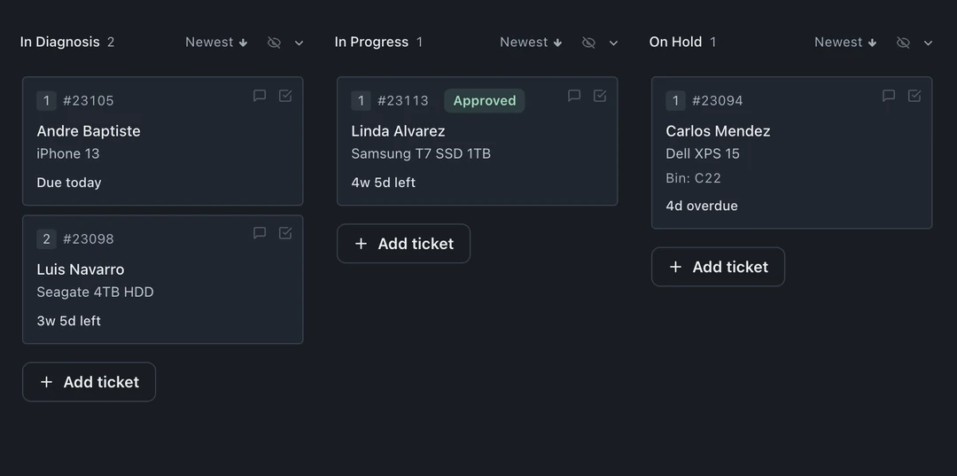957x476 pixels.
Task: Open comments on Luis Navarro ticket
Action: [x=260, y=233]
